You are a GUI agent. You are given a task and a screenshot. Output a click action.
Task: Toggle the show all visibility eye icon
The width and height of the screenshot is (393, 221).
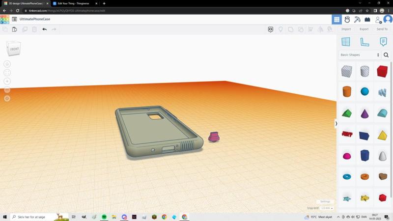[x=271, y=29]
